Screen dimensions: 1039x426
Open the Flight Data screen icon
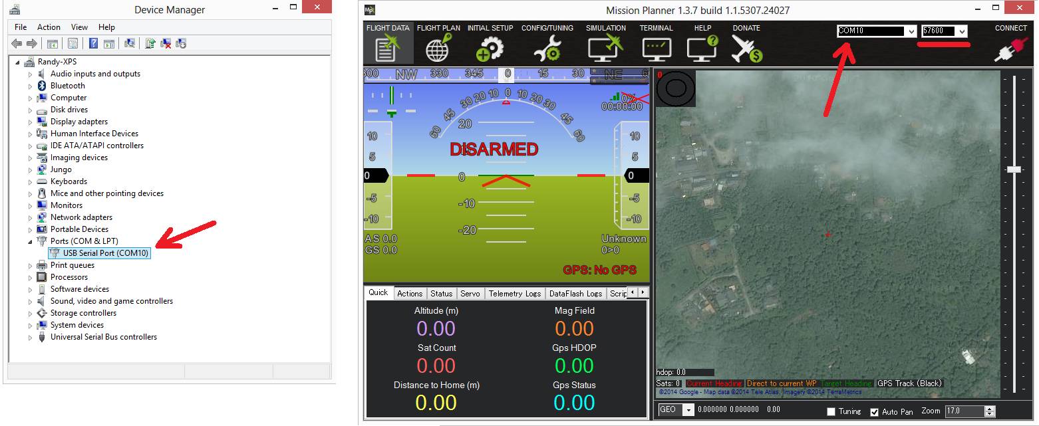coord(388,48)
